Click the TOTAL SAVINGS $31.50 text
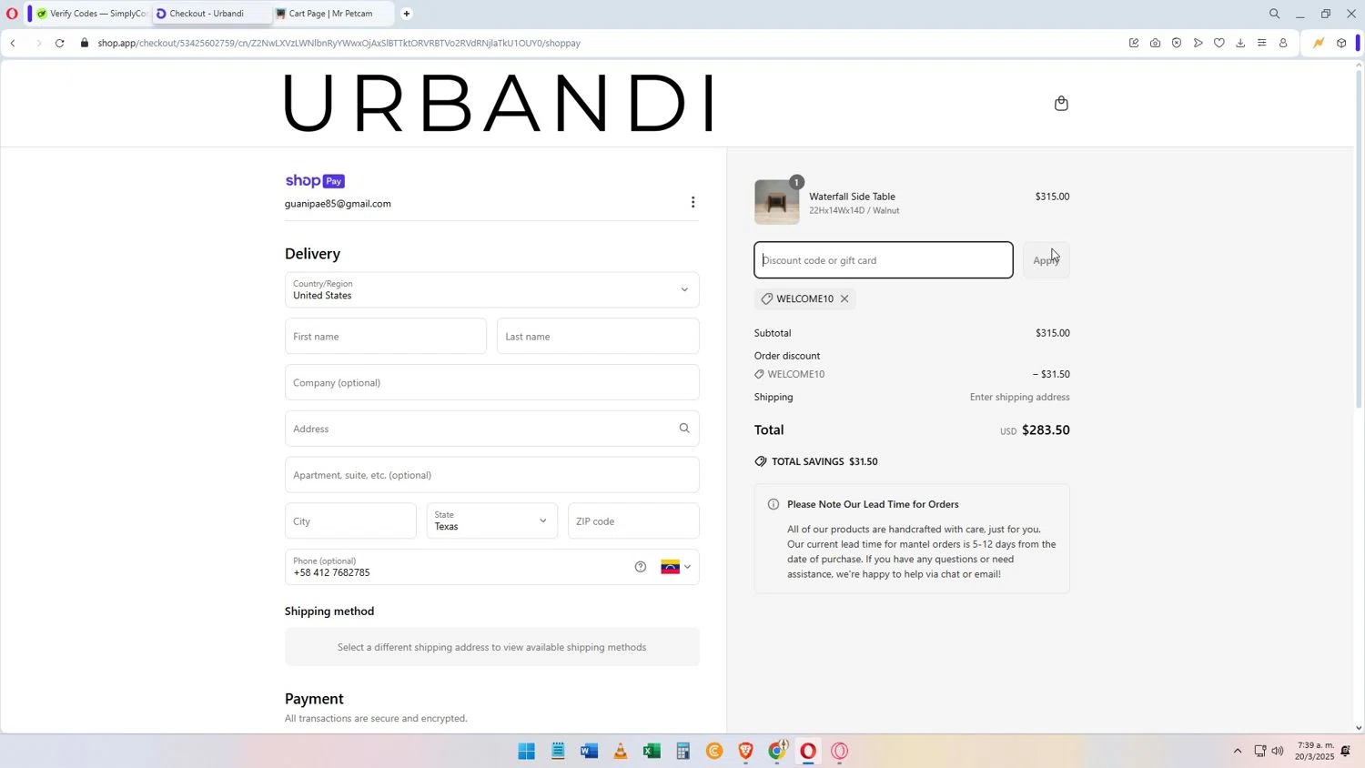The image size is (1365, 768). point(824,462)
